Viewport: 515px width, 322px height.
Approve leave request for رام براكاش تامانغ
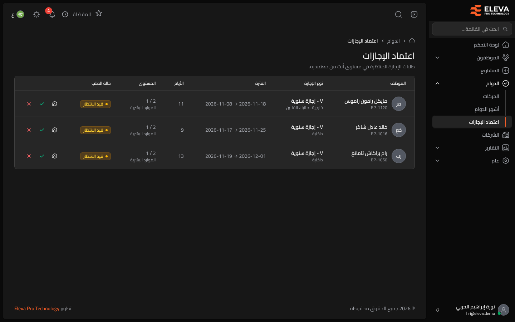(x=42, y=156)
